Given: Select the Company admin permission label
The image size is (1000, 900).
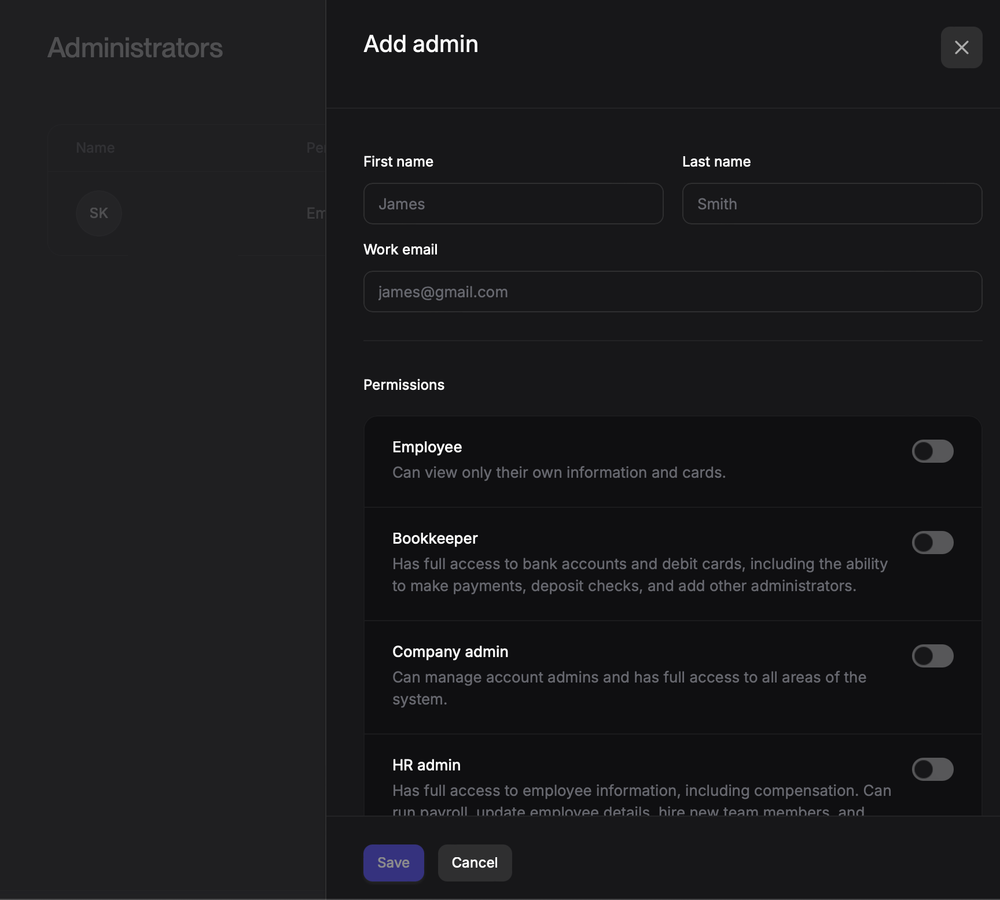Looking at the screenshot, I should pos(450,652).
